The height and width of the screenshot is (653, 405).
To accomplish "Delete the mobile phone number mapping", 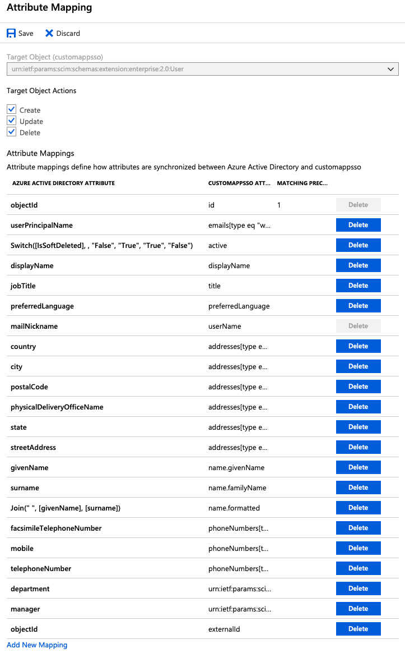I will (x=358, y=548).
